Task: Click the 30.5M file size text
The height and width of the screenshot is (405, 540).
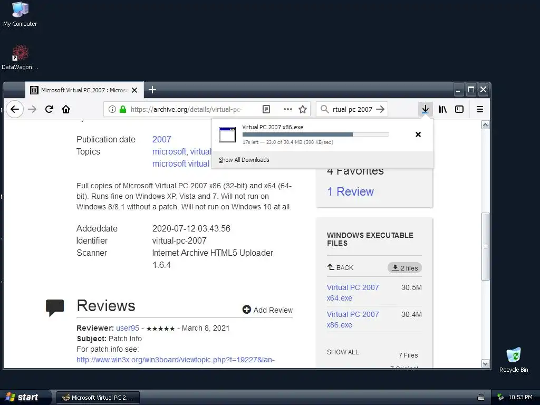Action: 411,287
